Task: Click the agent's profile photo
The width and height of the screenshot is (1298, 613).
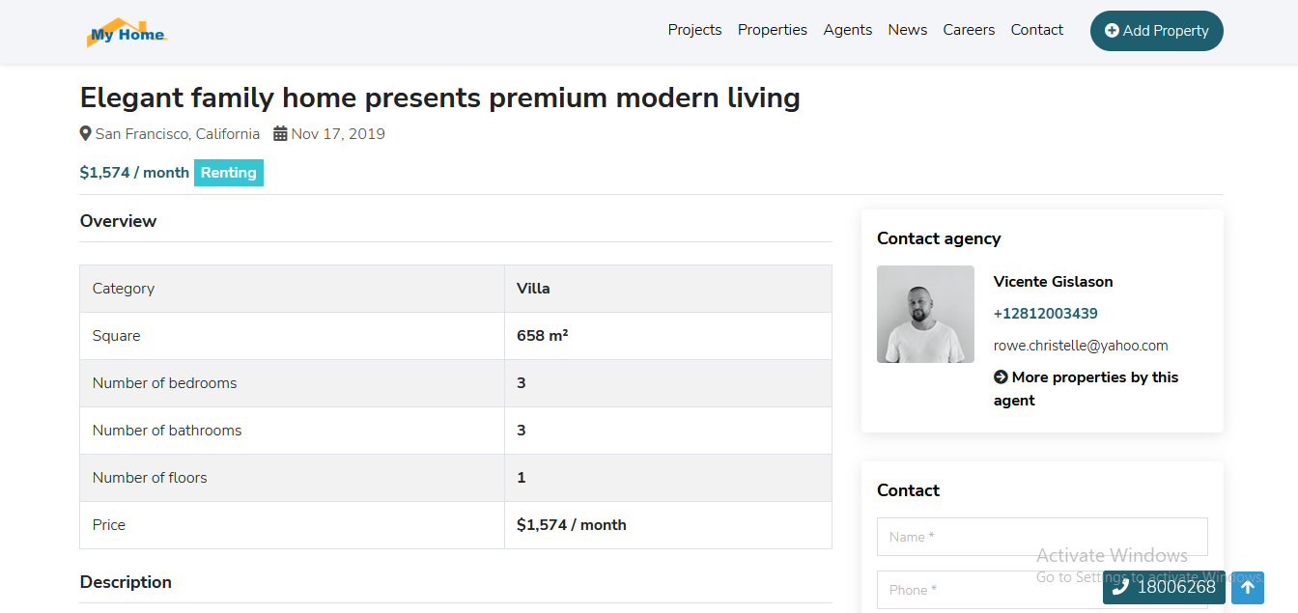Action: click(925, 315)
